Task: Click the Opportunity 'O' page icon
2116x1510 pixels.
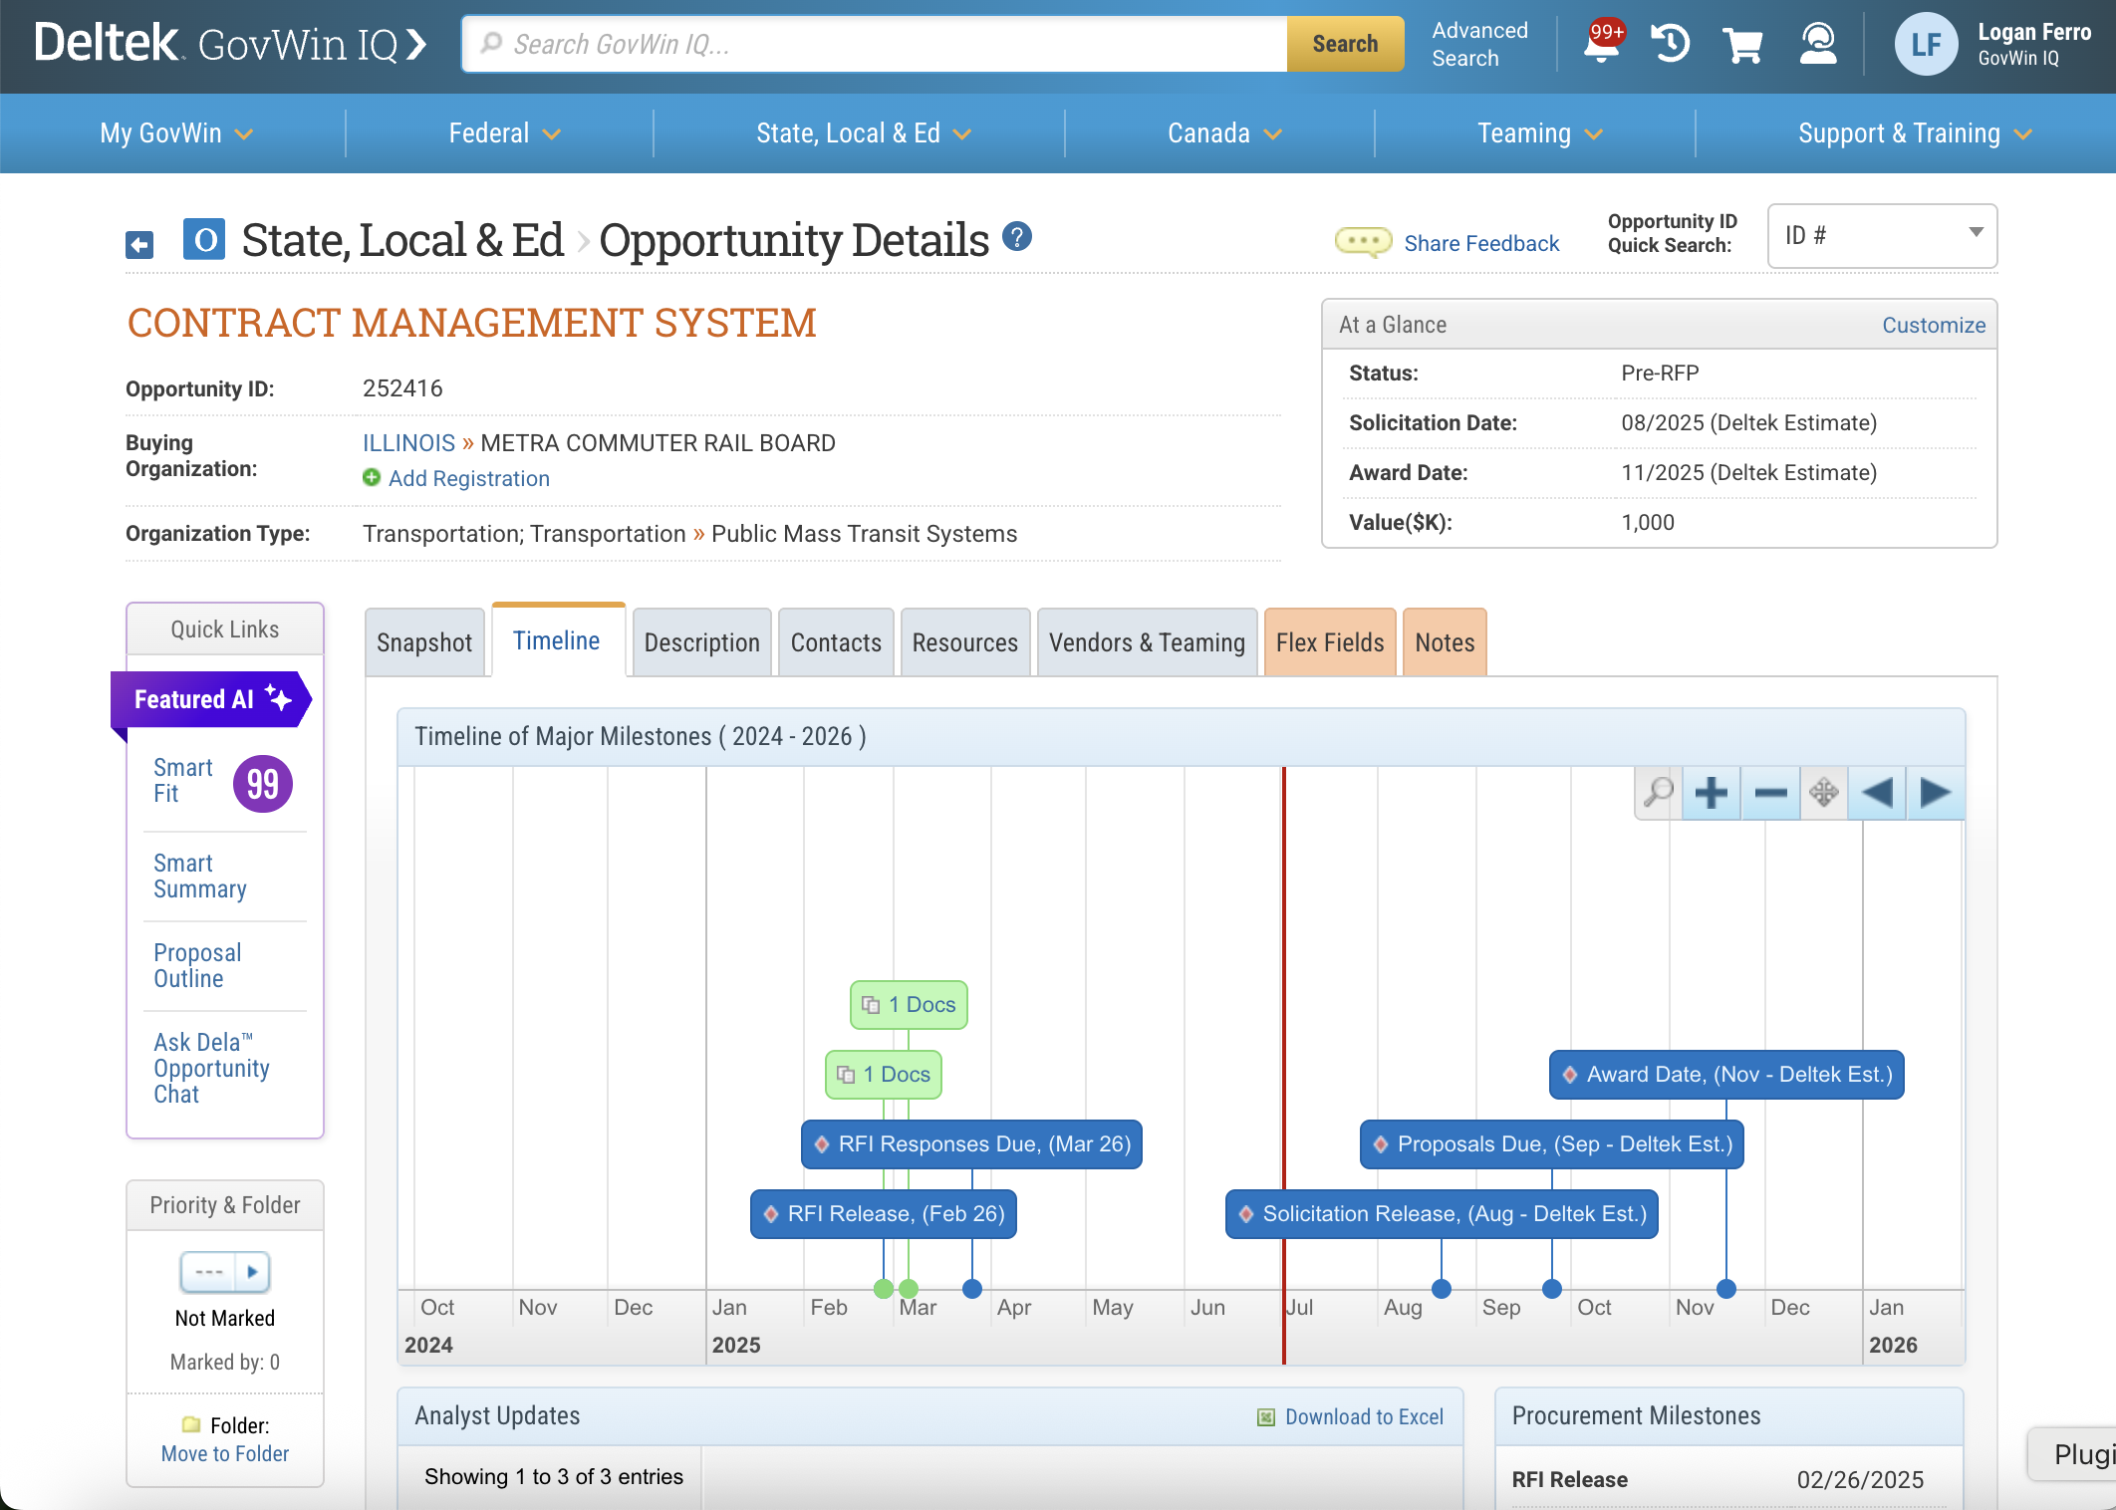Action: coord(204,240)
